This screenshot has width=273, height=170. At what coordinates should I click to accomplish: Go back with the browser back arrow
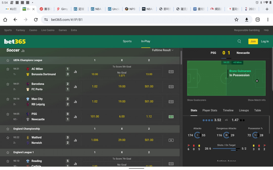15,20
